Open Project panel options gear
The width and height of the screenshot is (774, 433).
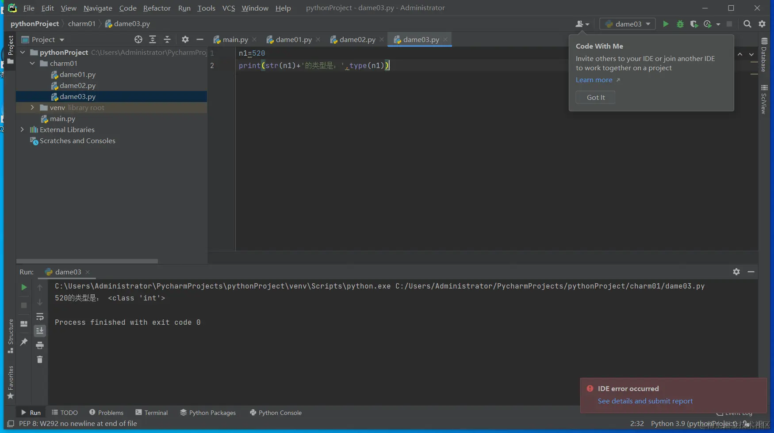click(185, 39)
